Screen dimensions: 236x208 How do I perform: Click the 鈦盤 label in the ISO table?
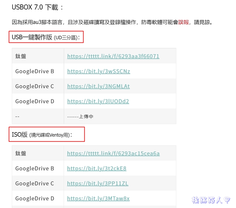pos(20,153)
